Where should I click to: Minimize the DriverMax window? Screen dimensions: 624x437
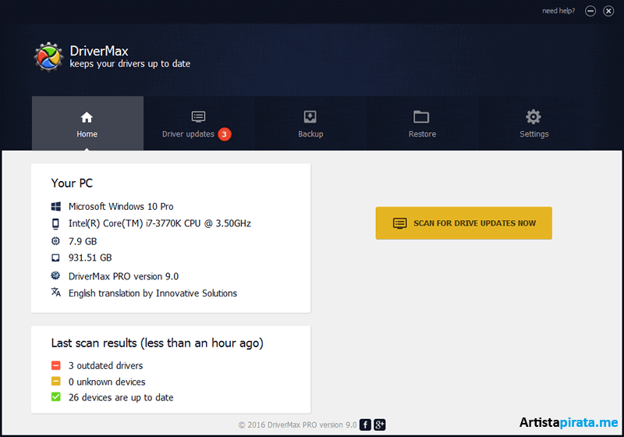(x=590, y=11)
